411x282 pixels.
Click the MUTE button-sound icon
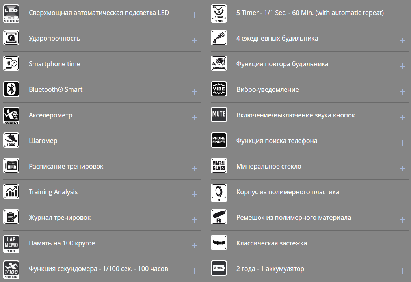tap(219, 115)
